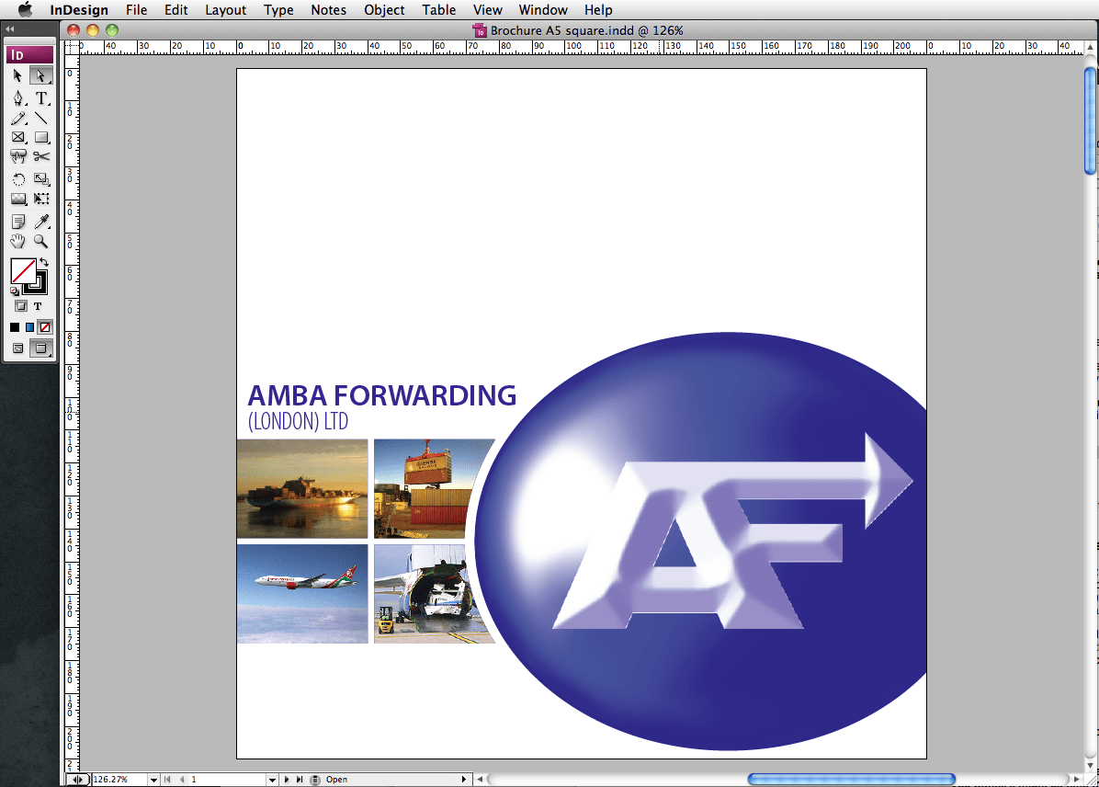This screenshot has height=787, width=1099.
Task: Click the vertical scrollbar thumb
Action: click(1091, 120)
